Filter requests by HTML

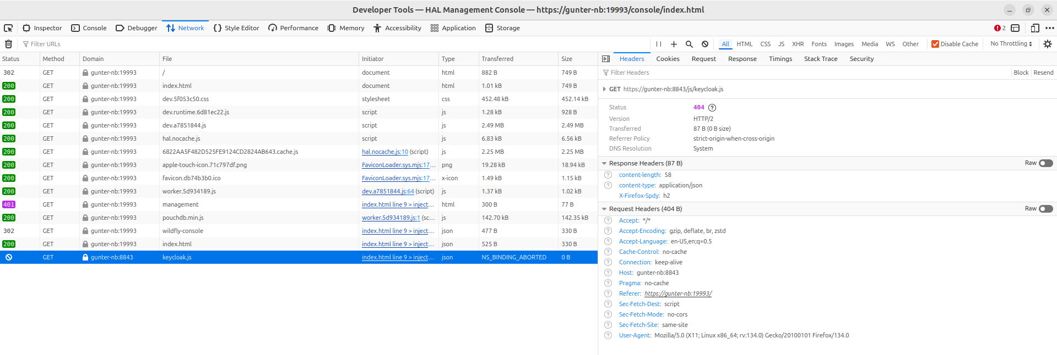click(744, 44)
